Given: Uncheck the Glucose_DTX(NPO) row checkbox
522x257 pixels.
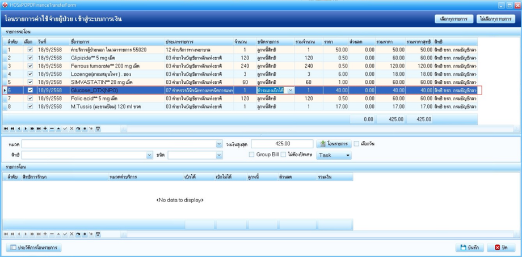Looking at the screenshot, I should click(30, 90).
